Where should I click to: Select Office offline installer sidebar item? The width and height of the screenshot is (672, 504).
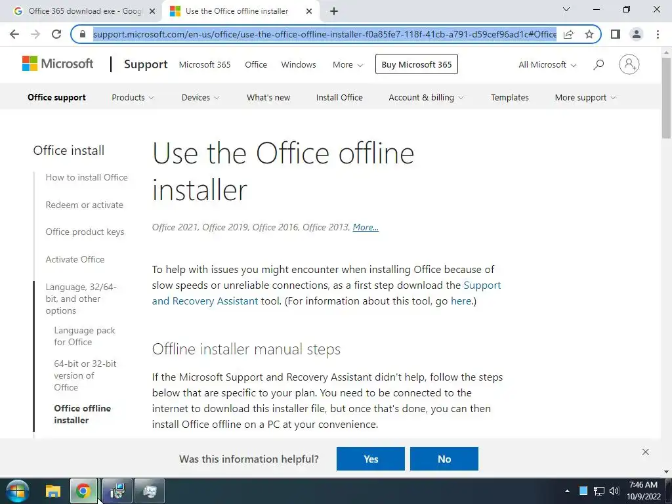pyautogui.click(x=82, y=414)
